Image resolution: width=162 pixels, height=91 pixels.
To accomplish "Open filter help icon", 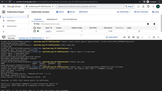I will click(148, 24).
